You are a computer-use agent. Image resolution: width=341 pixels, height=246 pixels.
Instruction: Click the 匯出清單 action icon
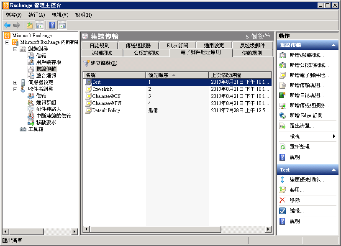click(x=282, y=126)
